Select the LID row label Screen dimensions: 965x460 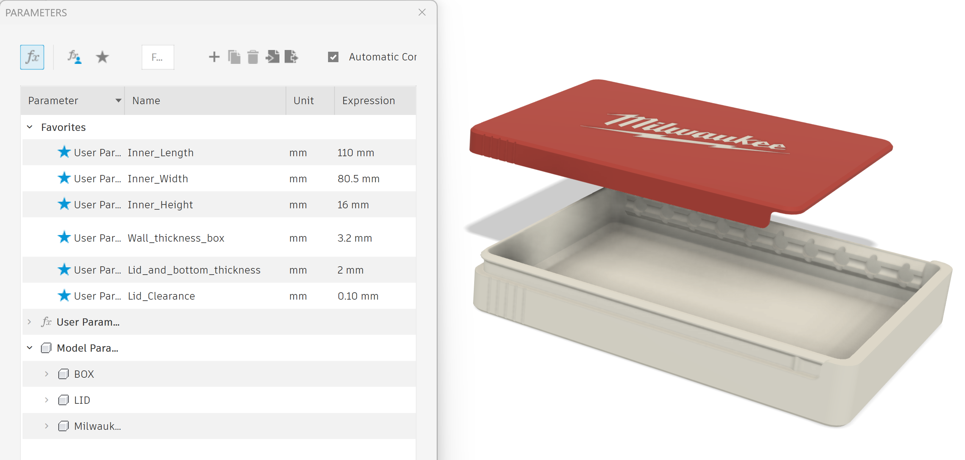[x=82, y=400]
